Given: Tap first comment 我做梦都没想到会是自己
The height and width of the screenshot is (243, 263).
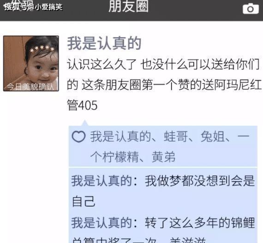Looking at the screenshot, I should [163, 191].
